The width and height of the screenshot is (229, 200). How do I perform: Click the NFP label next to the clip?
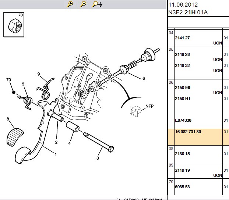pos(149,106)
